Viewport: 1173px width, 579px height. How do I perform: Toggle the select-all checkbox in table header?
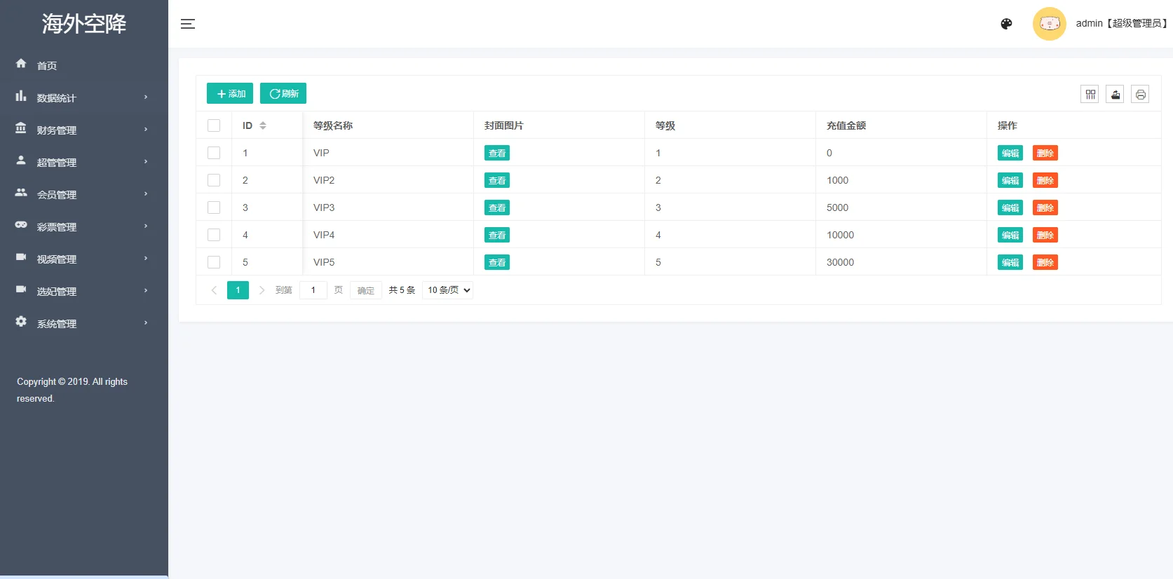pyautogui.click(x=214, y=125)
